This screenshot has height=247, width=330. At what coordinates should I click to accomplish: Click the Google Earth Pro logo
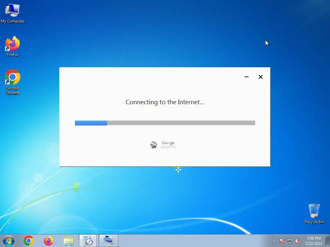coord(163,145)
